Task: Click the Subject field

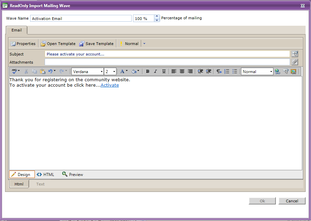Action: 167,54
